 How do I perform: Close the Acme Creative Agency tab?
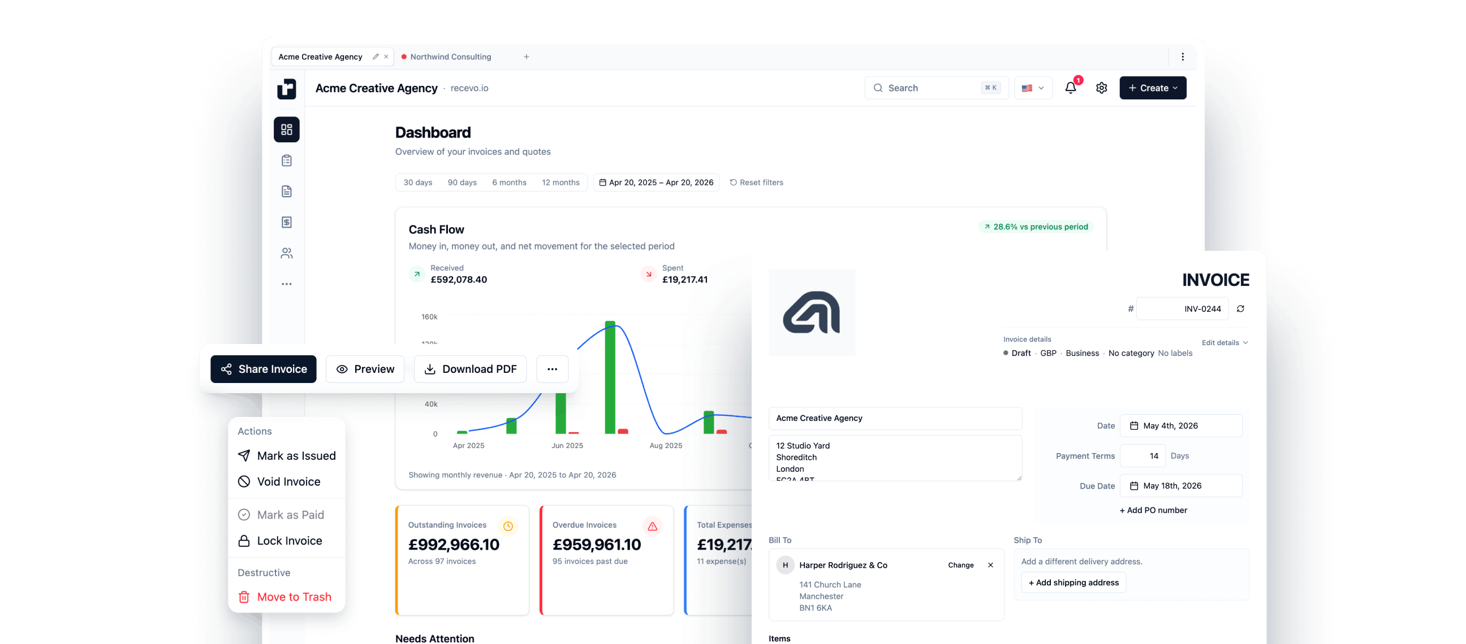click(386, 56)
